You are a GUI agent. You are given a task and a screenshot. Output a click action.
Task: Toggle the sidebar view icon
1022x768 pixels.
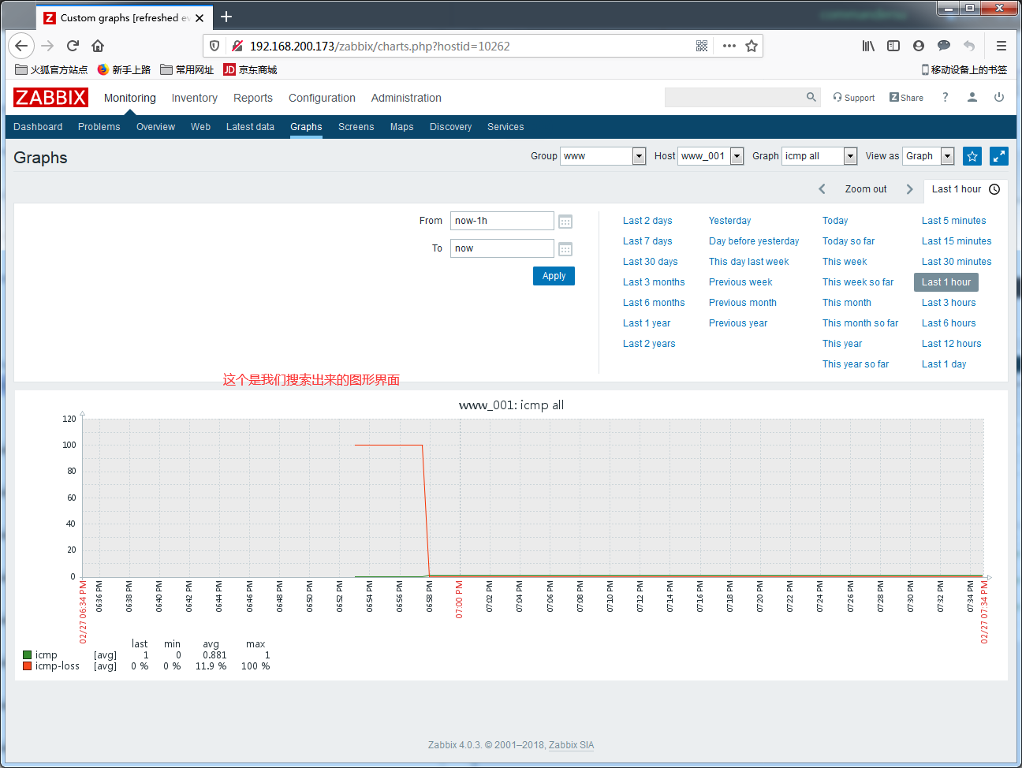tap(893, 46)
